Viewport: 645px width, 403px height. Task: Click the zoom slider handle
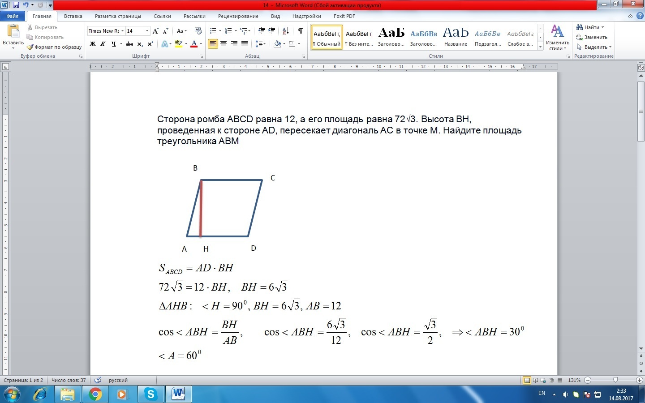[x=615, y=380]
